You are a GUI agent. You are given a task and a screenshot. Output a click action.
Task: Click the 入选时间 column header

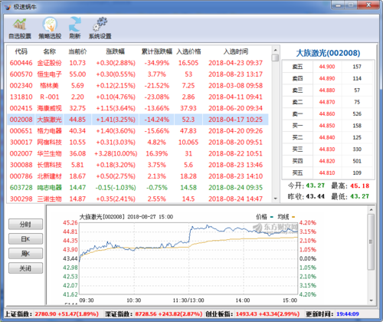(236, 51)
